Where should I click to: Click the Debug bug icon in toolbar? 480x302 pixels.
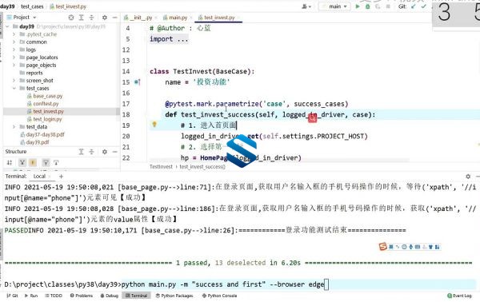tap(368, 6)
